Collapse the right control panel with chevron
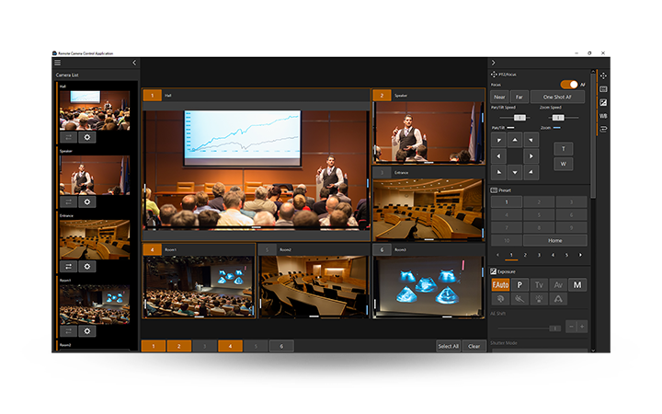The image size is (662, 414). click(x=494, y=63)
